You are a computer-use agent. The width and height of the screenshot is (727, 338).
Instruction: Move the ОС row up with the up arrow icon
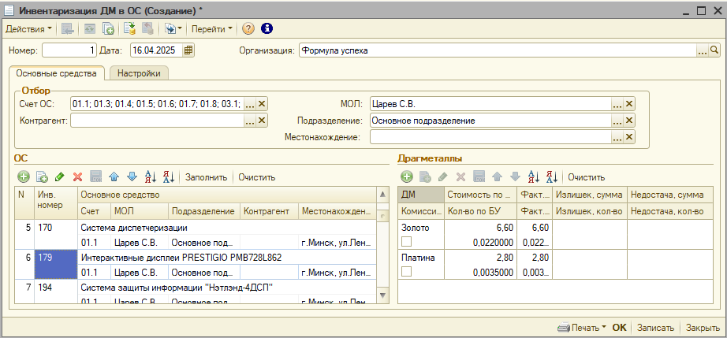coord(114,177)
